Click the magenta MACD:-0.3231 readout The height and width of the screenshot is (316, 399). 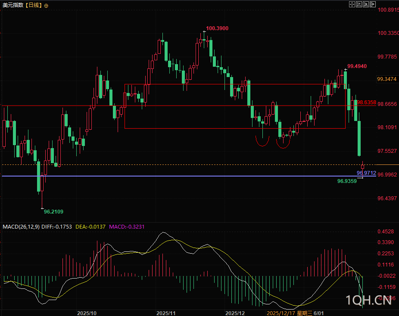127,226
